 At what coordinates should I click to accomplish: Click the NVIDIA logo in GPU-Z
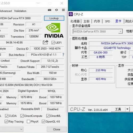[x=54, y=30]
